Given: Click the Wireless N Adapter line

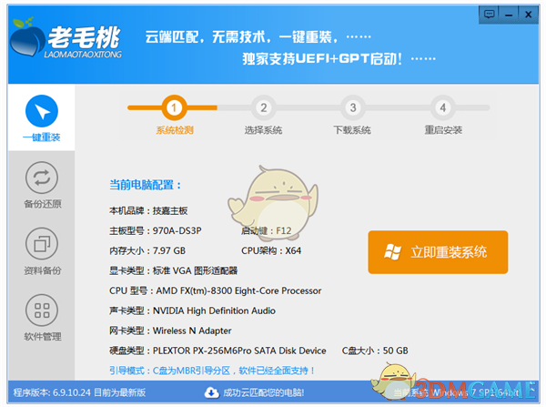Looking at the screenshot, I should coord(170,331).
